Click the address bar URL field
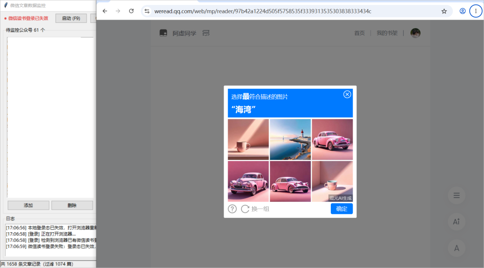Viewport: 484px width, 268px height. point(262,11)
